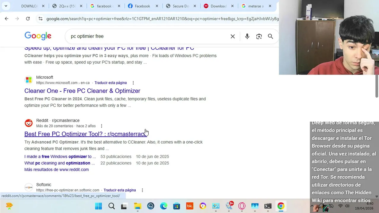The image size is (379, 213).
Task: Click the Softonic favicon in results
Action: (x=29, y=187)
